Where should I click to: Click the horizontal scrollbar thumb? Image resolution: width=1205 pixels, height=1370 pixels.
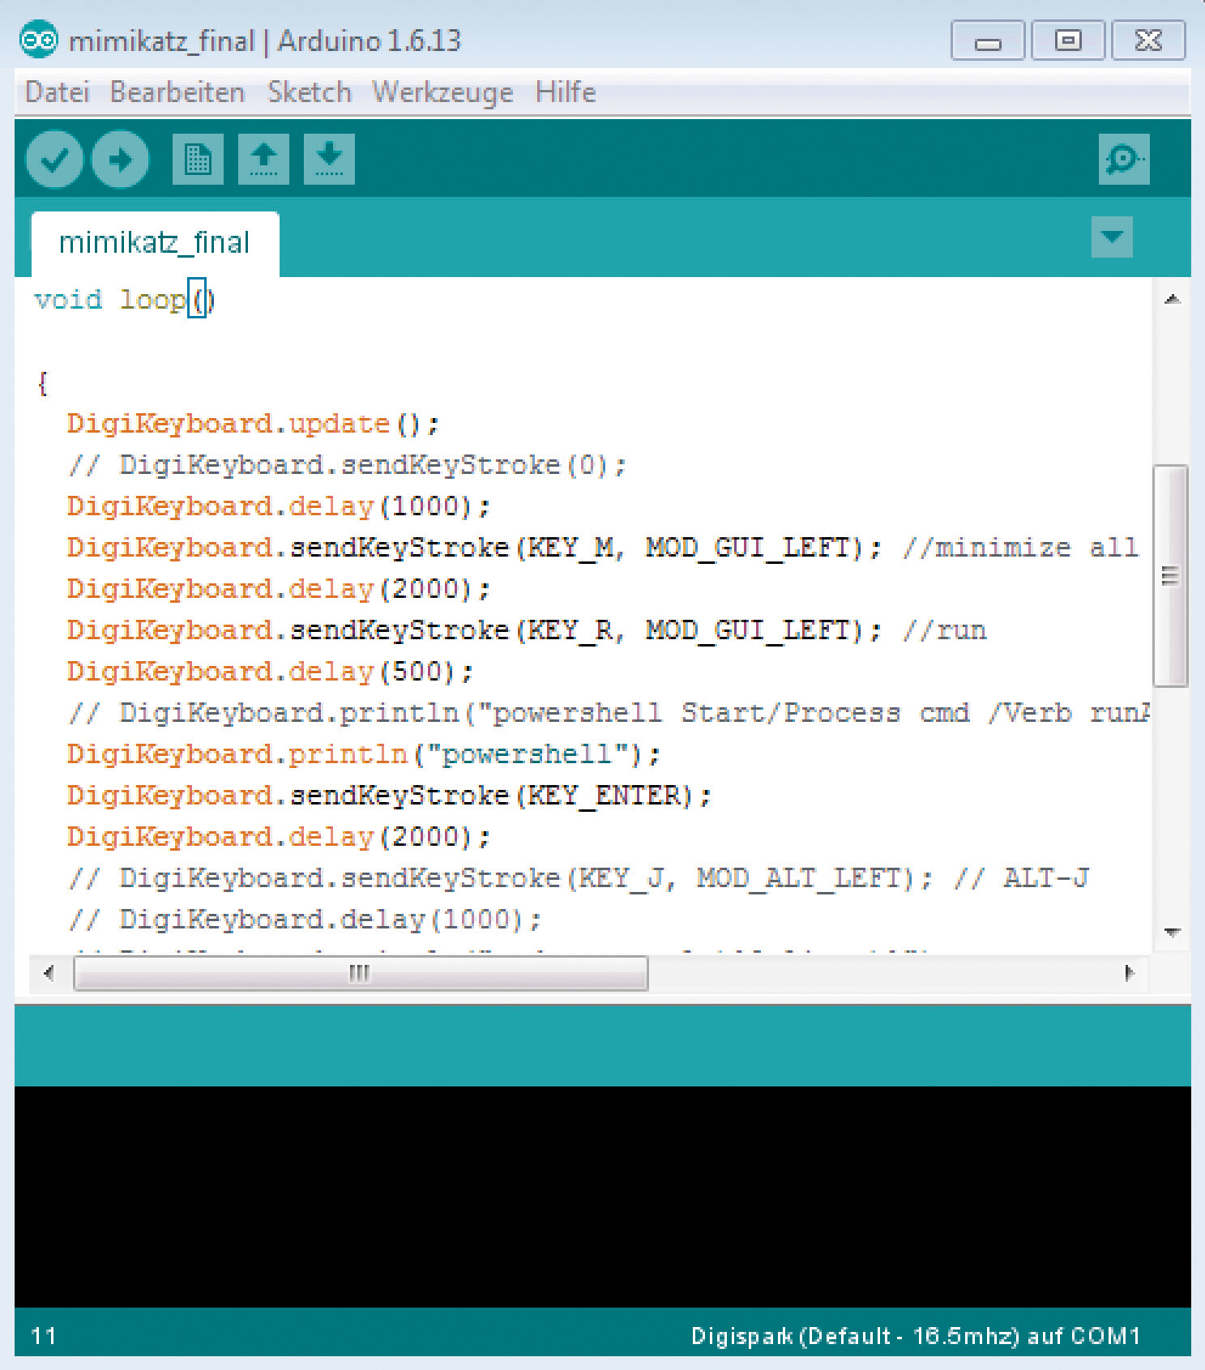pos(361,972)
